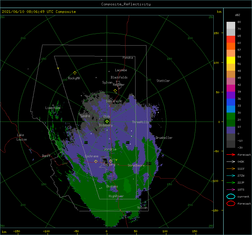Pick the light grey swatch between 80 and 70
Screen dimensions: 252x235
click(231, 25)
